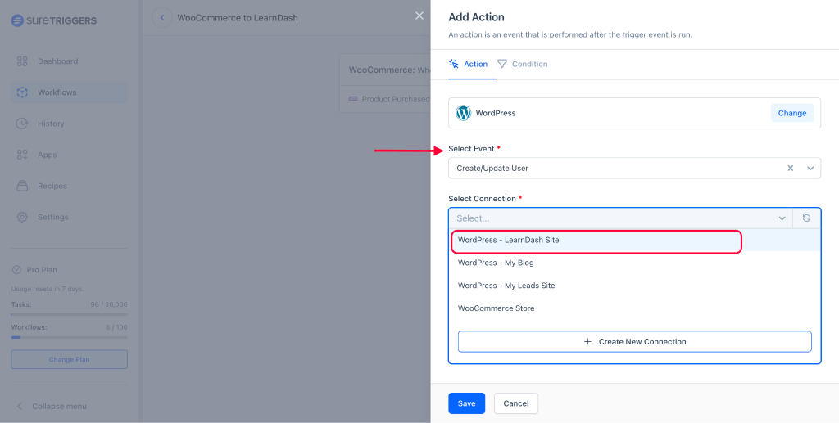
Task: Choose WordPress - LearnDash Site connection
Action: [635, 241]
